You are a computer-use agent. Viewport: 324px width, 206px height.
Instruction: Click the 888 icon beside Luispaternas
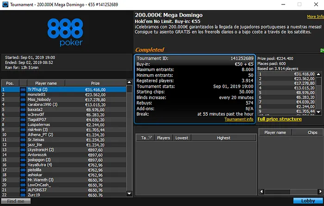point(23,125)
